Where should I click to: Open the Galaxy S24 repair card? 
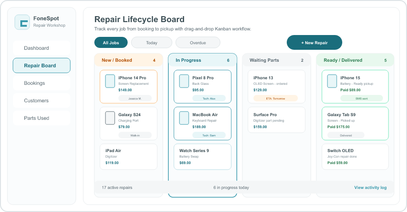(x=129, y=124)
